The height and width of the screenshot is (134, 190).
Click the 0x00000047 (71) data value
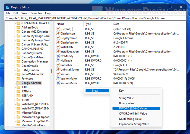(123, 83)
